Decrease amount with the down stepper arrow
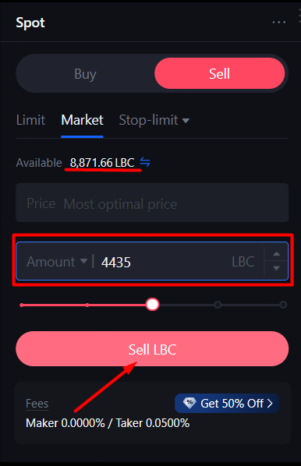 [x=277, y=268]
